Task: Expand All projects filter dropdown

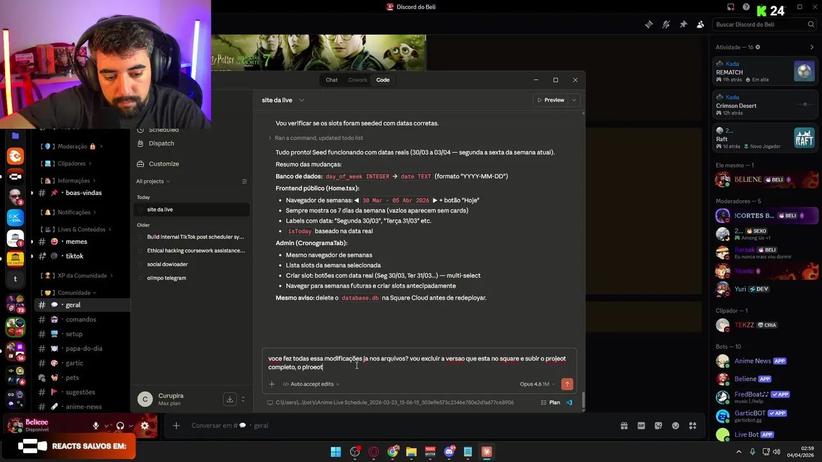Action: 153,181
